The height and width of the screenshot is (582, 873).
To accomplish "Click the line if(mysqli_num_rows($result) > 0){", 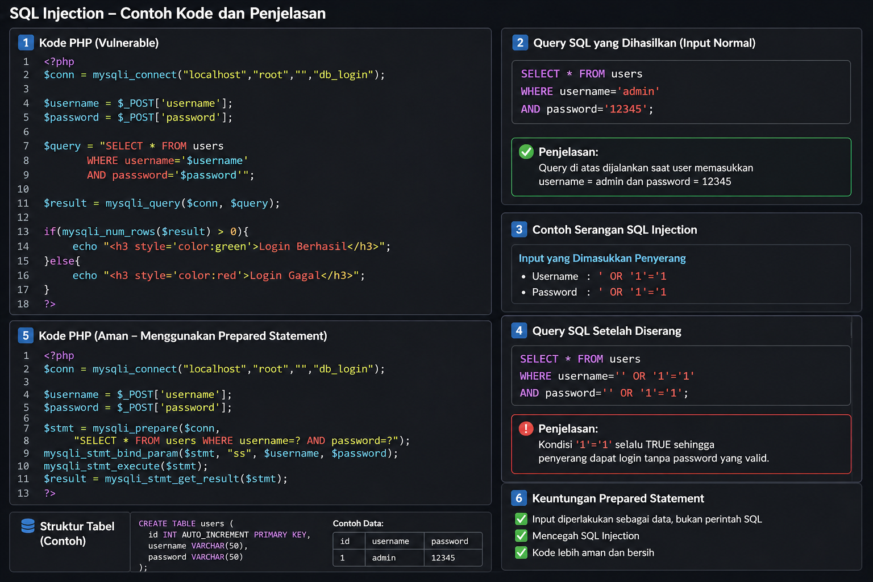I will tap(146, 231).
